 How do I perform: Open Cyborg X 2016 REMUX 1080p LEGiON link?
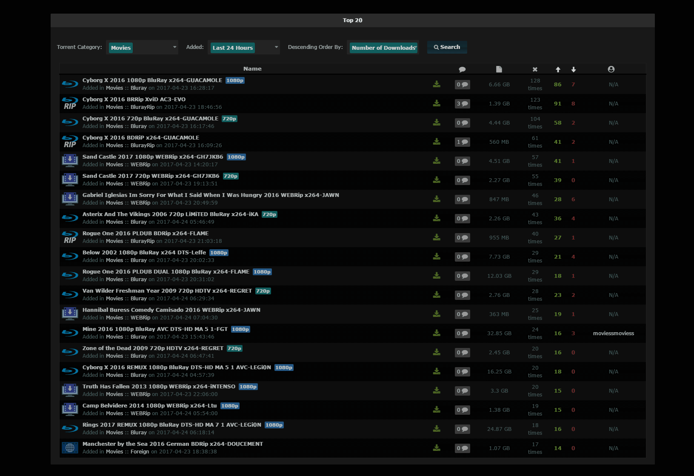pyautogui.click(x=177, y=368)
